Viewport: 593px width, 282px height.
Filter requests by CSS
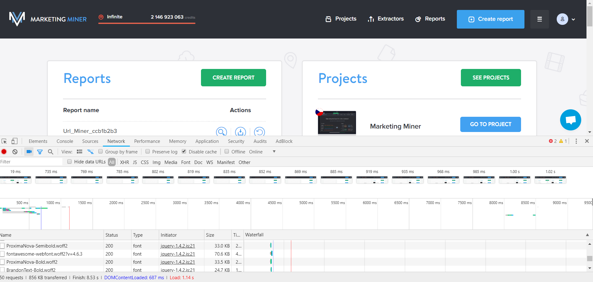(x=145, y=162)
